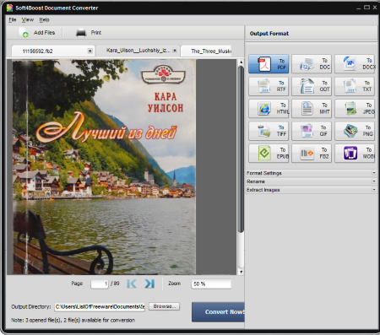Pick the To DOCX output format

pyautogui.click(x=355, y=64)
